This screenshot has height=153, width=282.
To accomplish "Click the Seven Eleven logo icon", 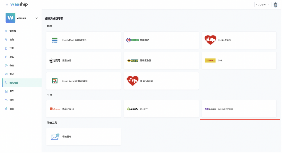I will (x=55, y=81).
